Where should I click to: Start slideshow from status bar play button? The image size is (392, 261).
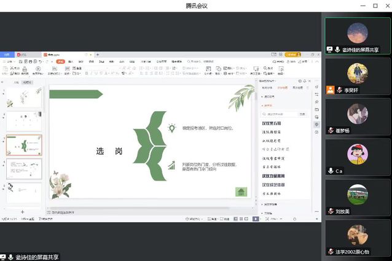coord(256,219)
